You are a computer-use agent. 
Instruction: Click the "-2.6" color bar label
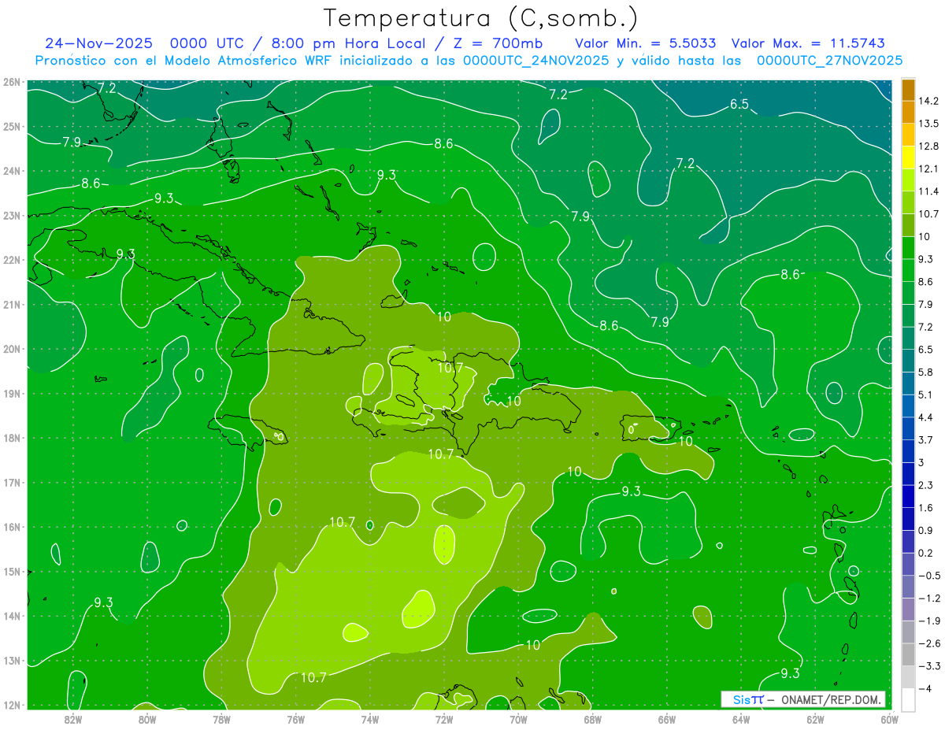click(930, 643)
